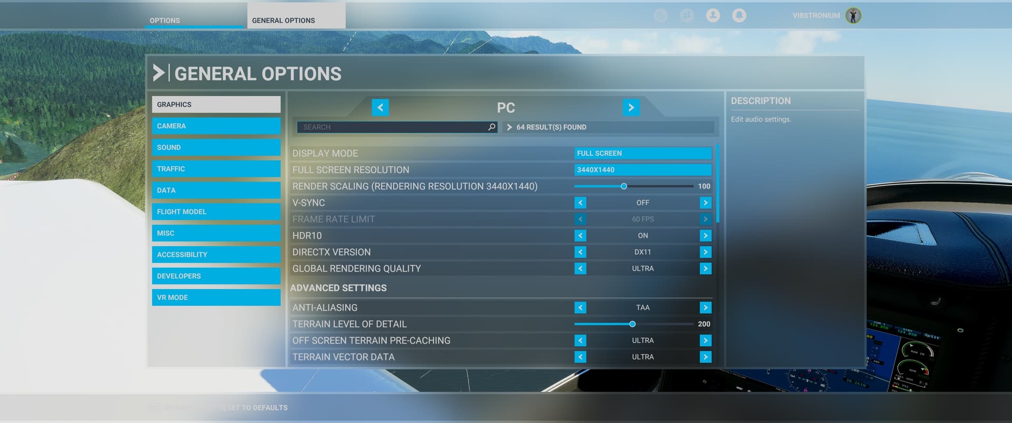Adjust the Render Scaling slider handle

pyautogui.click(x=624, y=186)
